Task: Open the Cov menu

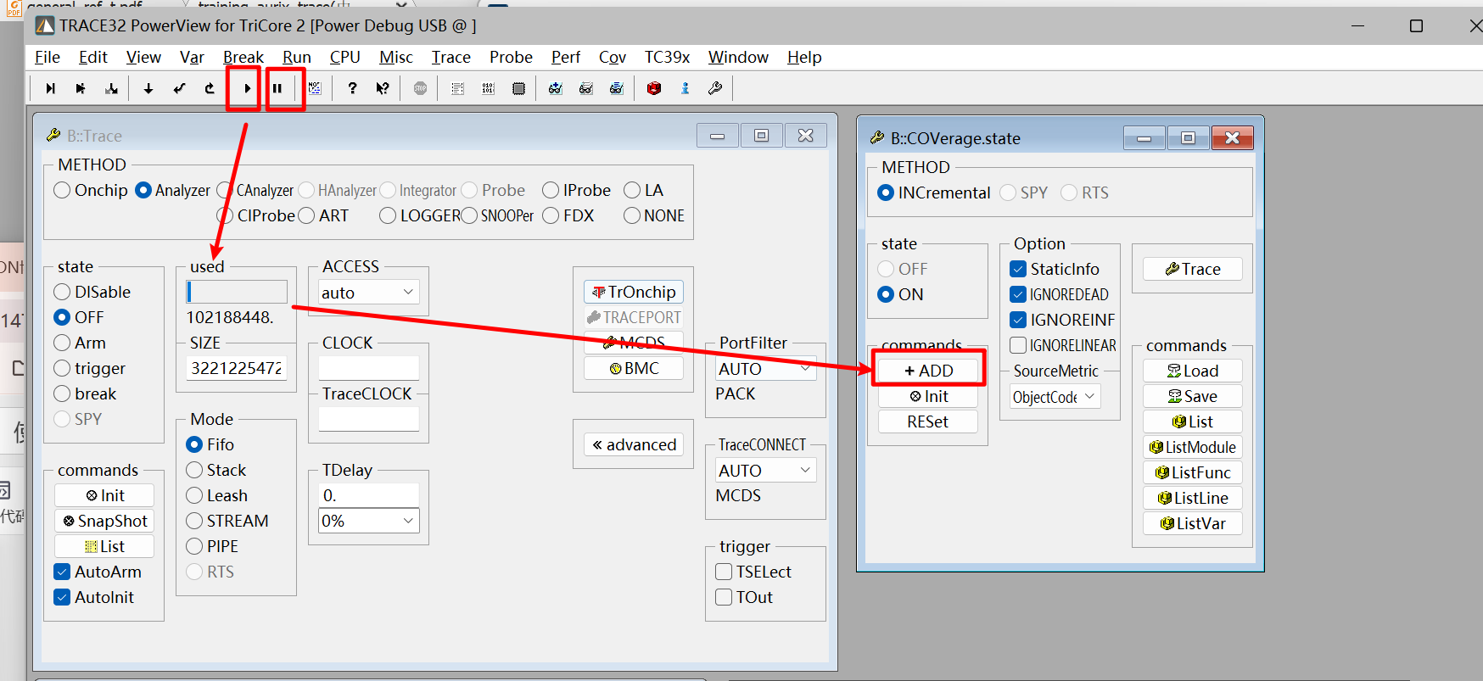Action: (613, 57)
